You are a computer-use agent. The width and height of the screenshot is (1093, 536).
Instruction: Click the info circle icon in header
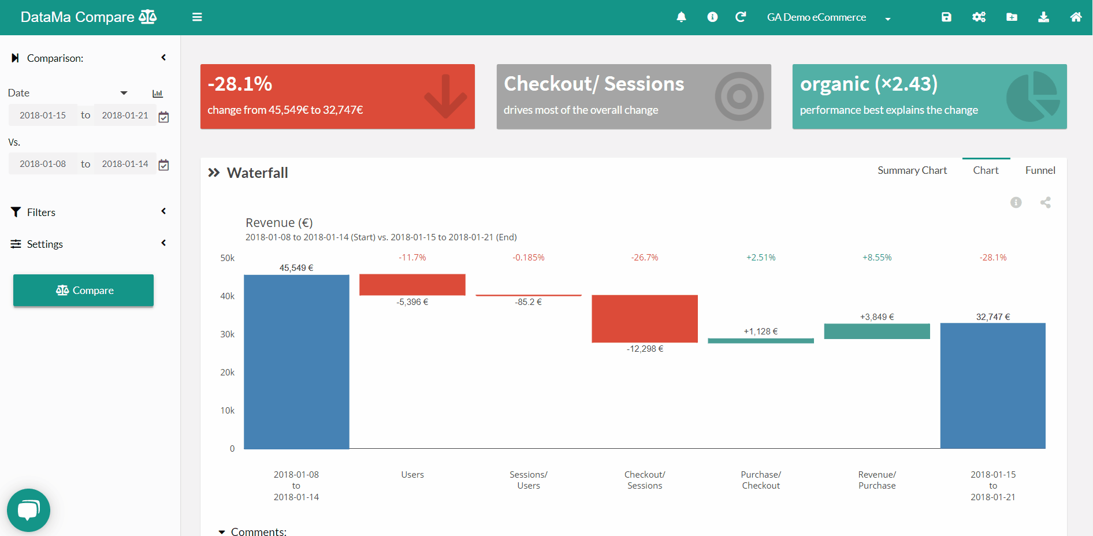pyautogui.click(x=712, y=17)
